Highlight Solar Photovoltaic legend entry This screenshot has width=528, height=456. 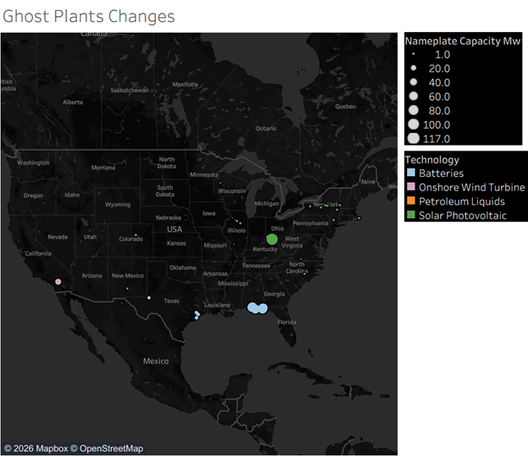[x=462, y=216]
